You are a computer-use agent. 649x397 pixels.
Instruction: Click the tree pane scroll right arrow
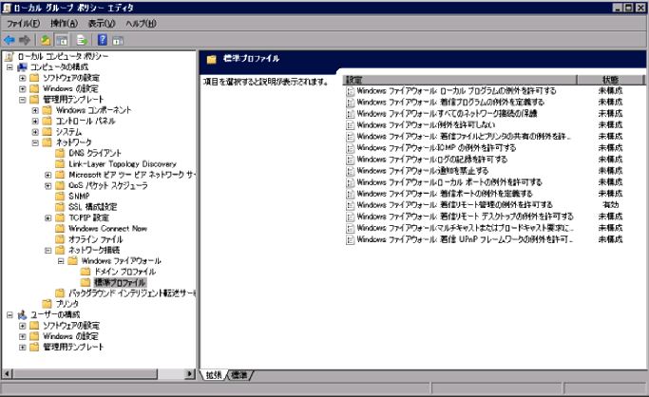click(190, 374)
